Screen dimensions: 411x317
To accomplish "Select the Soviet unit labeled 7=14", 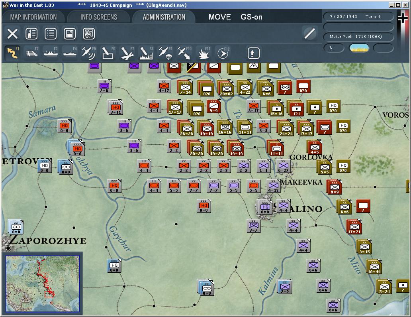I will click(185, 87).
